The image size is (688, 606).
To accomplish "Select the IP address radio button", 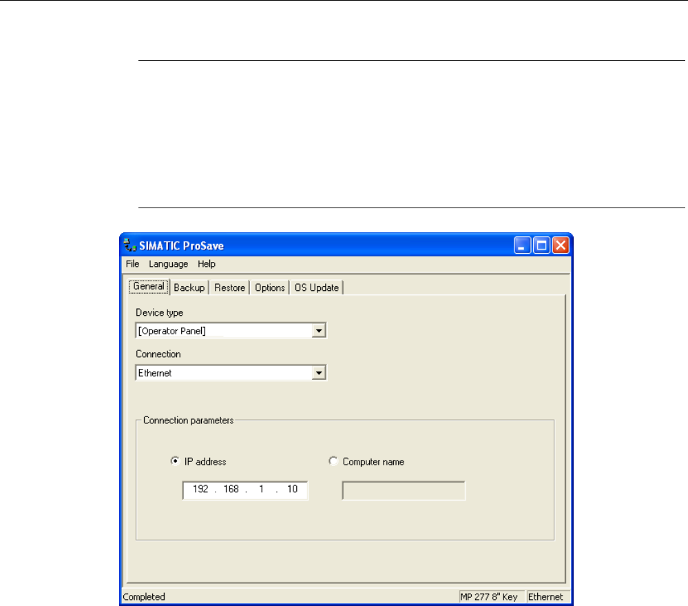I will coord(175,461).
